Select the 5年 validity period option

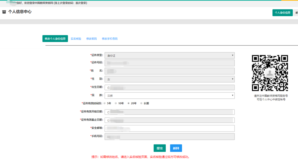[105, 104]
